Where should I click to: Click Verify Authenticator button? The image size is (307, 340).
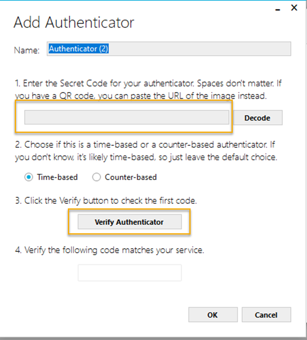(129, 222)
